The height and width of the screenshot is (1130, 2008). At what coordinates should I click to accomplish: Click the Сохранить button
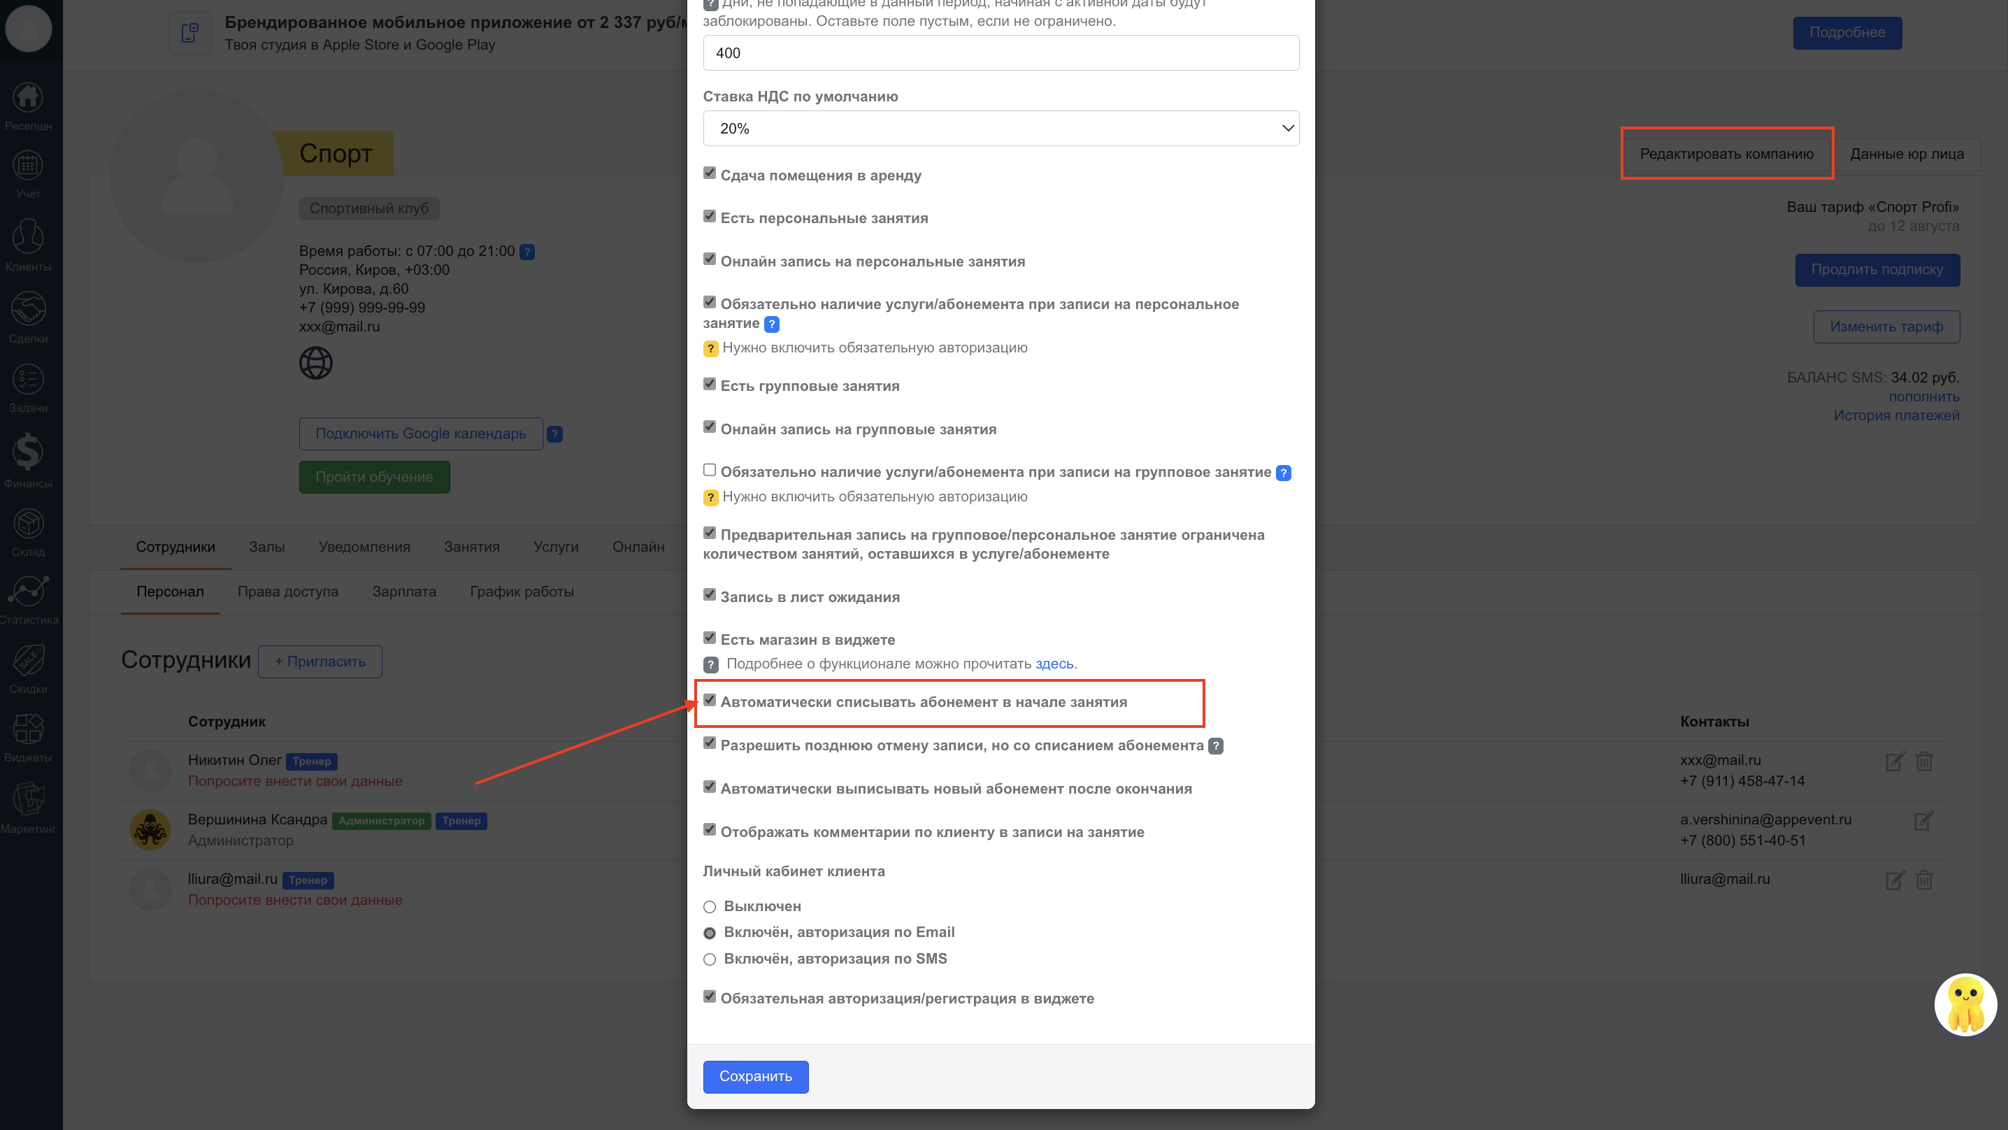754,1076
